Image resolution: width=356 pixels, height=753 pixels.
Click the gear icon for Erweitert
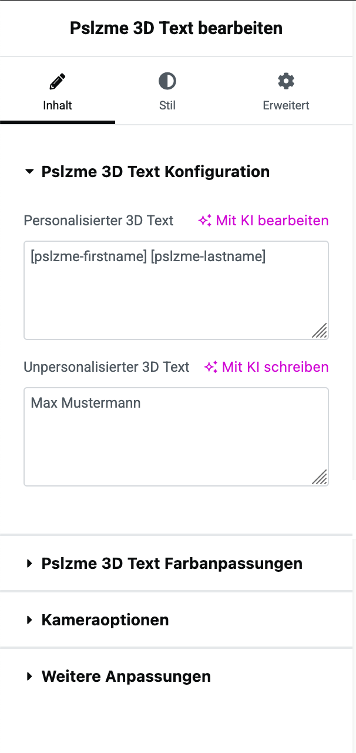286,81
